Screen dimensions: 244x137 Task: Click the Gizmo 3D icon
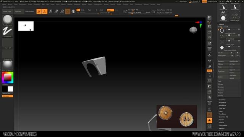(x=68, y=11)
